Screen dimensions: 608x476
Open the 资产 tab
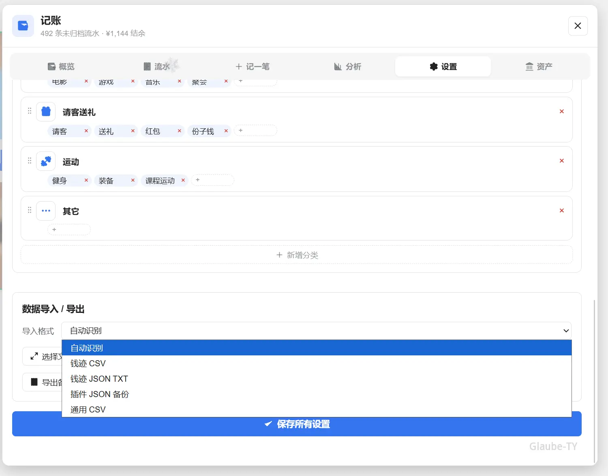click(539, 66)
